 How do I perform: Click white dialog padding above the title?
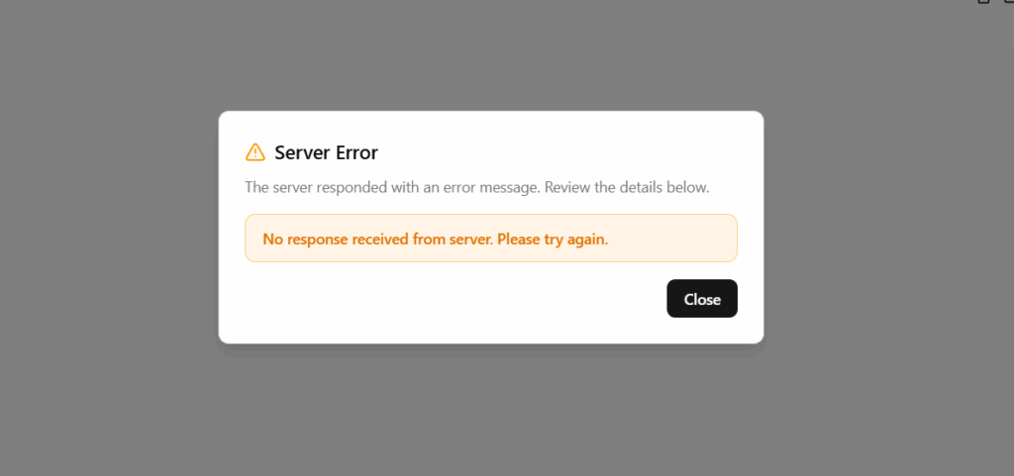[x=491, y=126]
